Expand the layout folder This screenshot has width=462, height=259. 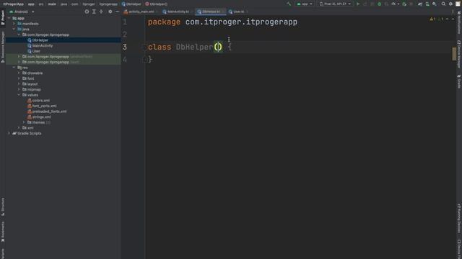(x=19, y=84)
